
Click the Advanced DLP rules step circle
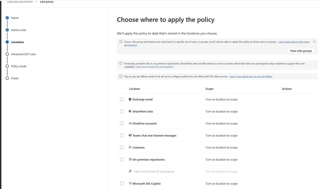point(7,54)
